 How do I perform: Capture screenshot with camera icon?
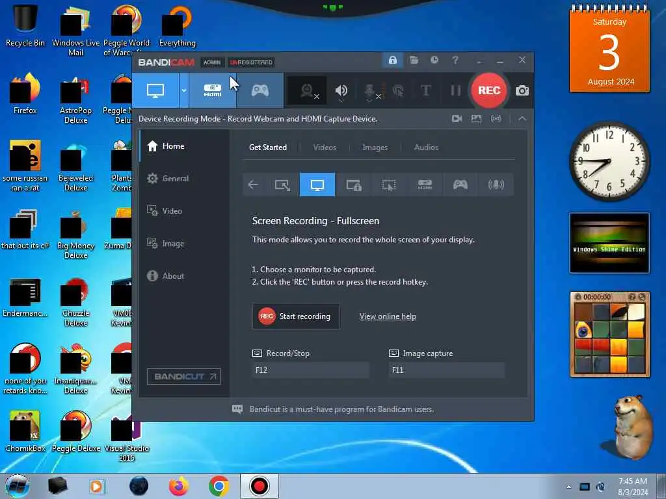(x=522, y=90)
